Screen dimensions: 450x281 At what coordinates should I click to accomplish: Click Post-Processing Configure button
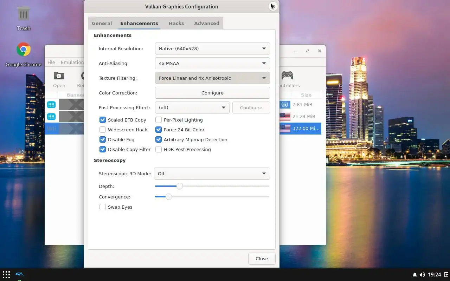251,107
